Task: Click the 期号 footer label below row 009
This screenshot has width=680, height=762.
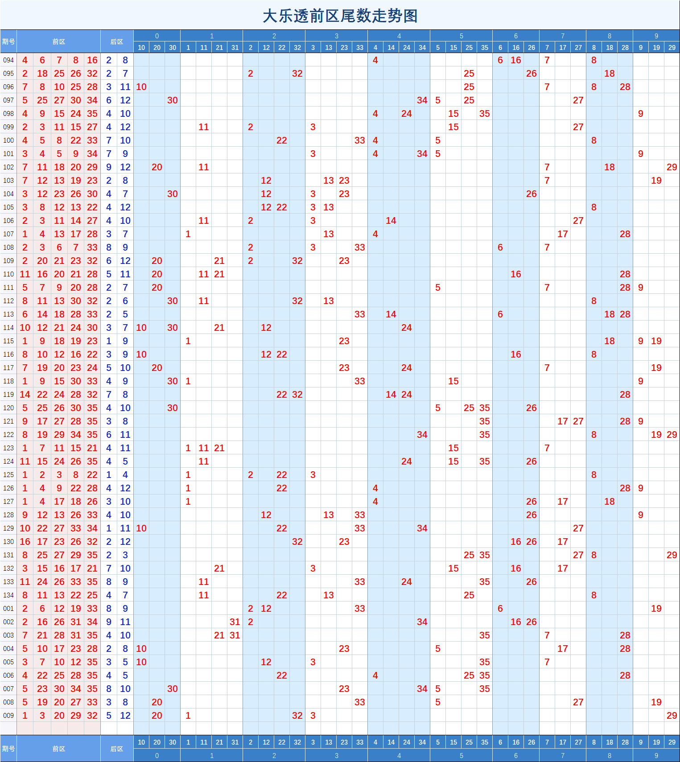Action: [8, 749]
